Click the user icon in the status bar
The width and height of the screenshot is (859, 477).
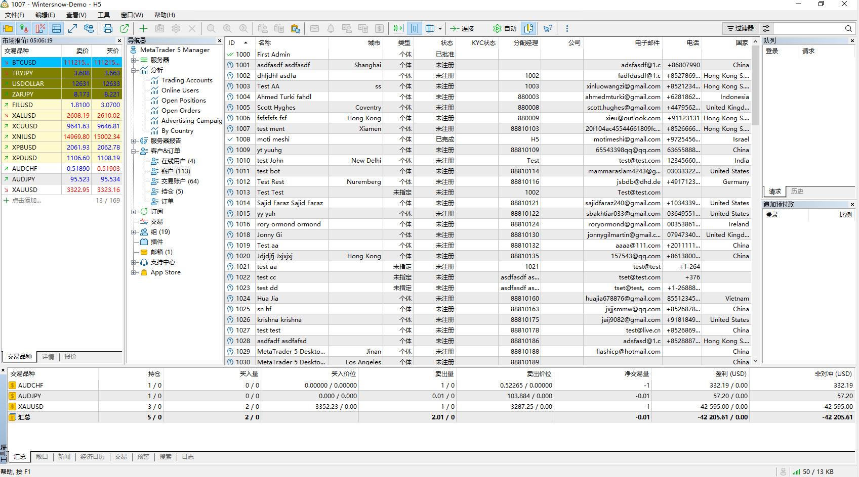pyautogui.click(x=783, y=471)
